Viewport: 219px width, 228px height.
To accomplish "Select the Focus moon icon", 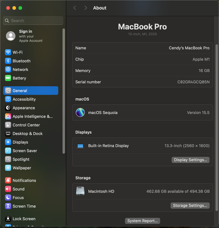I will (8, 197).
